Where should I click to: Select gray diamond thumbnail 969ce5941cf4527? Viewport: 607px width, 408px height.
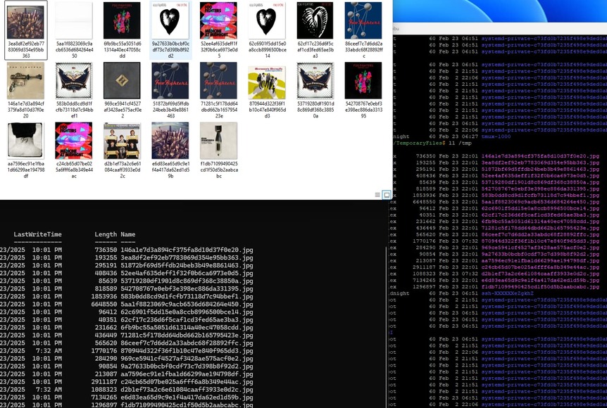point(123,90)
